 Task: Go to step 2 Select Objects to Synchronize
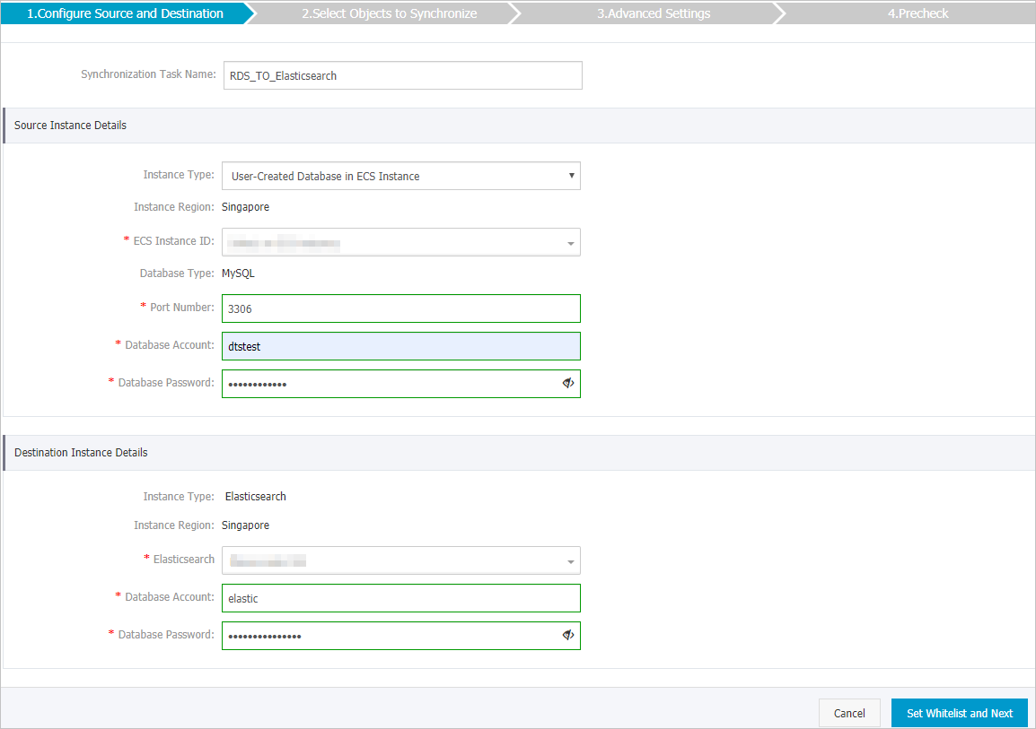389,13
